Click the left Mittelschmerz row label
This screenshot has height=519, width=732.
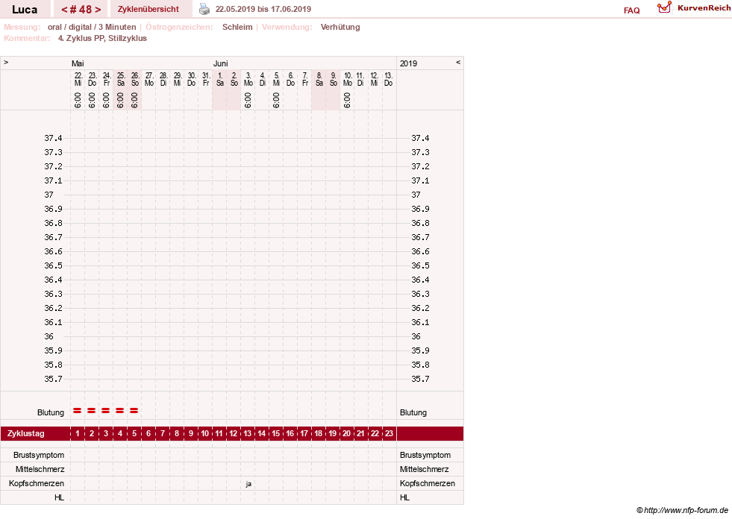point(40,470)
